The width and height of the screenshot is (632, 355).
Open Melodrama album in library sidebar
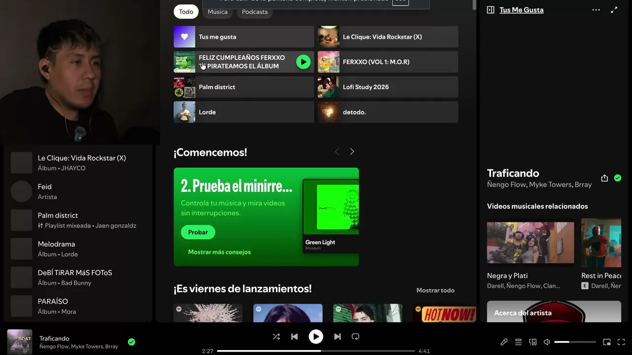pyautogui.click(x=79, y=248)
